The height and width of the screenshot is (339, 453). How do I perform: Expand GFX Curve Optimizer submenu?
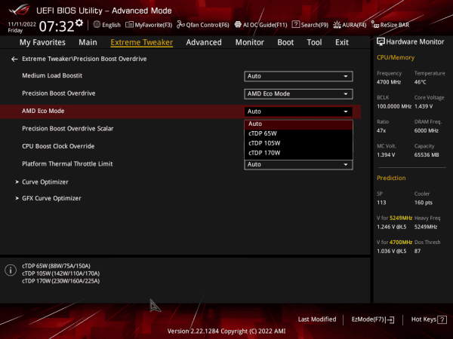tap(51, 198)
